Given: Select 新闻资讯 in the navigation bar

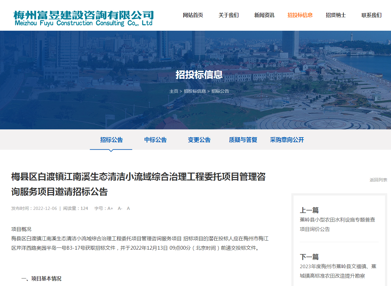Looking at the screenshot, I should pos(264,15).
